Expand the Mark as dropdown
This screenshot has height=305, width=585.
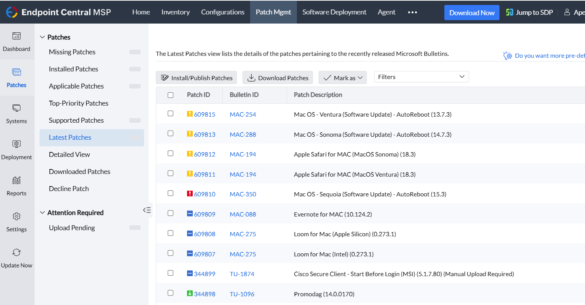[x=342, y=78]
